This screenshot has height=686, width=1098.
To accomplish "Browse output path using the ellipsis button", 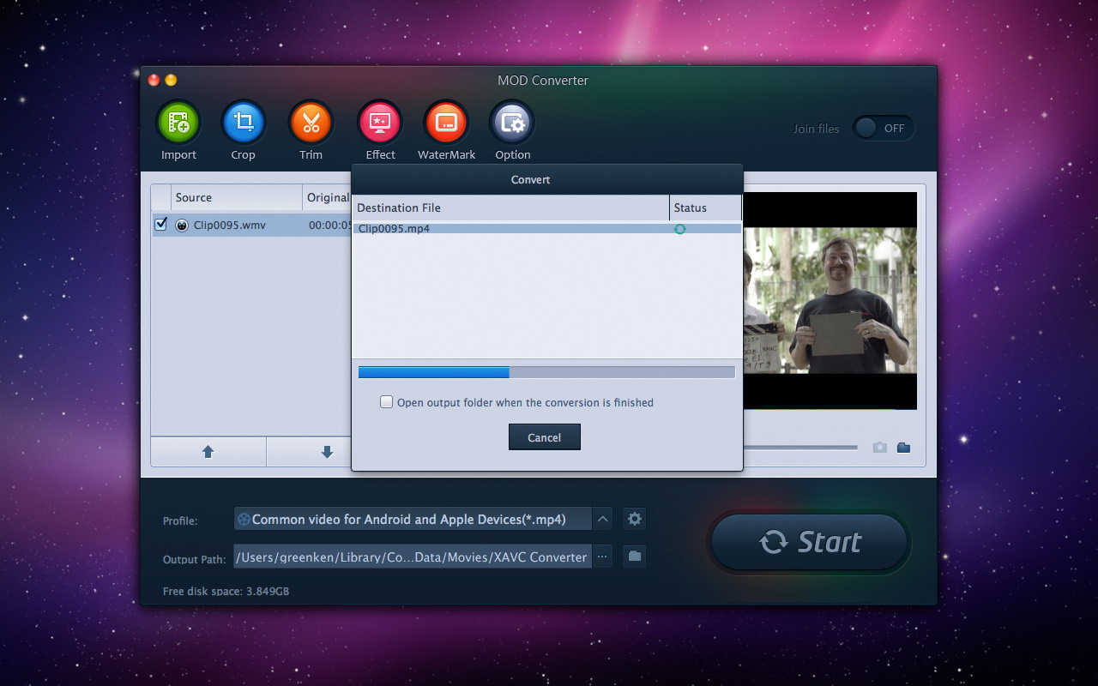I will click(602, 556).
